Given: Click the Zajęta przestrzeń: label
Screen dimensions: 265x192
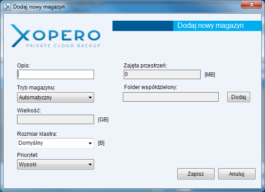Looking at the screenshot, I should (x=145, y=66).
